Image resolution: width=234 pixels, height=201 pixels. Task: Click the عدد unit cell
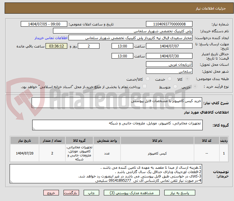pyautogui.click(x=107, y=153)
